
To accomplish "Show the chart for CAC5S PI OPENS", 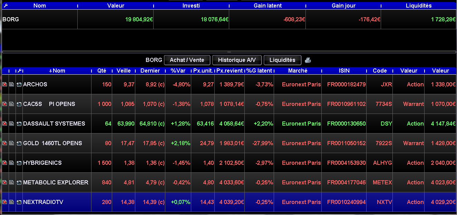I will click(x=19, y=104).
